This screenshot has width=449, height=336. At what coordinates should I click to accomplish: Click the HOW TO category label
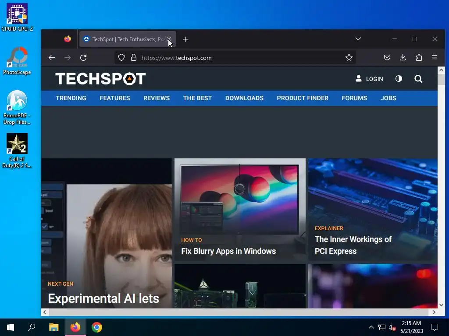(192, 240)
